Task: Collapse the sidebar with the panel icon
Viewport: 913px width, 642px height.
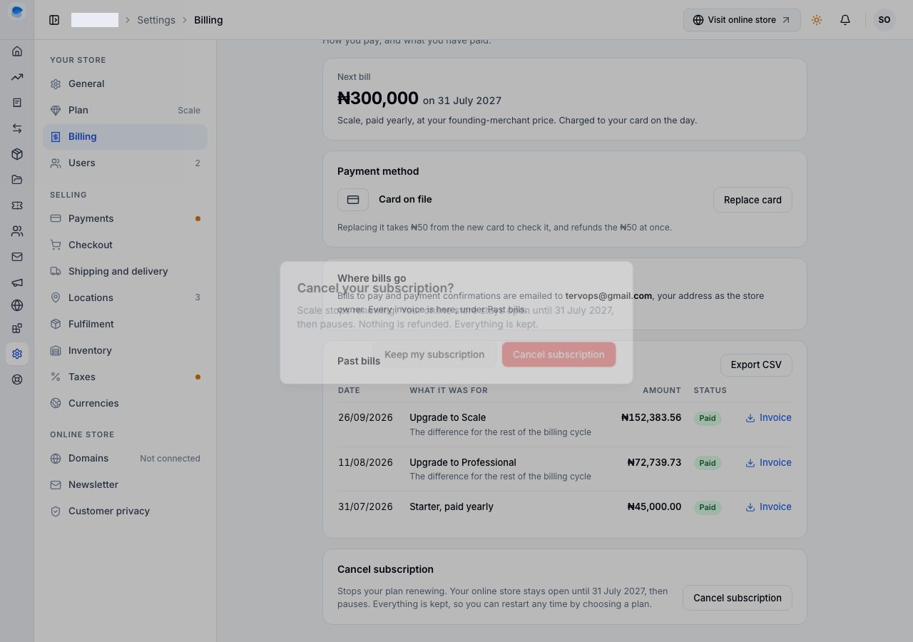Action: point(54,20)
